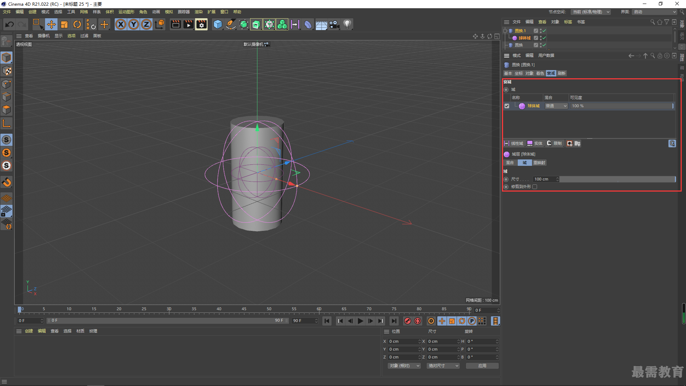Open the 普通 blend mode dropdown
The height and width of the screenshot is (386, 686).
point(556,106)
